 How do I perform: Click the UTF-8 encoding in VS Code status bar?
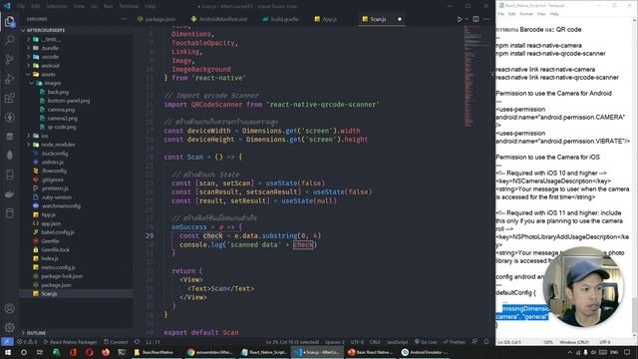pyautogui.click(x=357, y=342)
